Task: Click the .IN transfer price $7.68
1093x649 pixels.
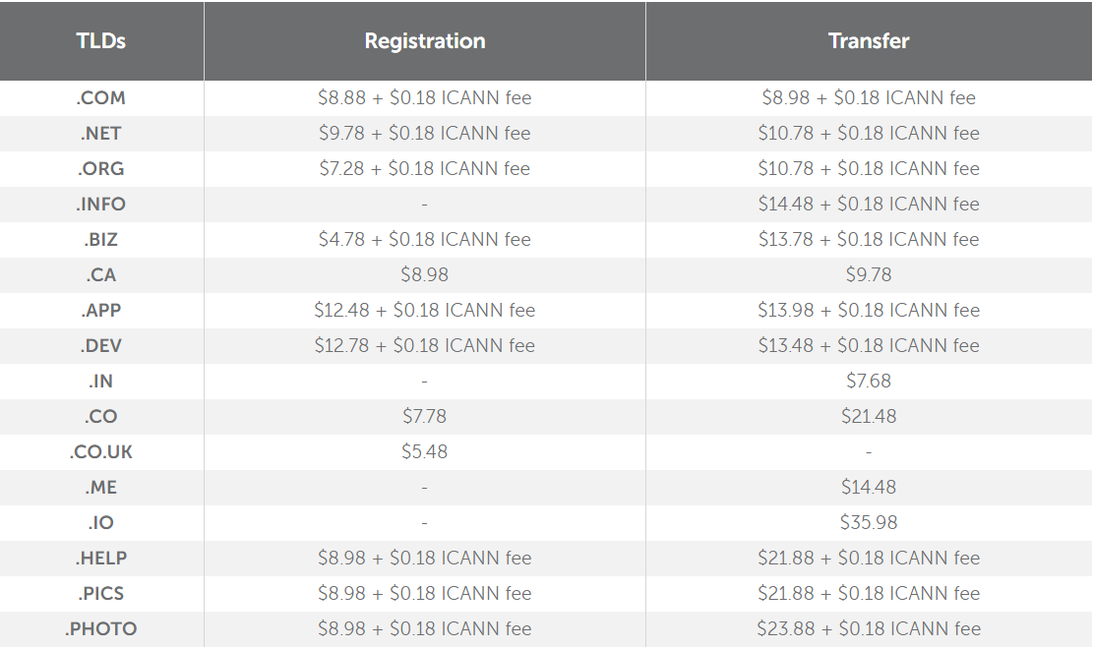Action: pyautogui.click(x=869, y=382)
